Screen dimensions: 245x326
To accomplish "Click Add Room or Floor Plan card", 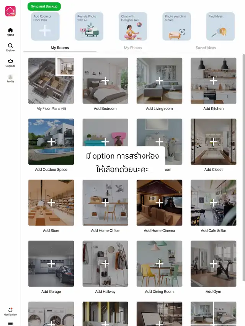I will 45,26.
